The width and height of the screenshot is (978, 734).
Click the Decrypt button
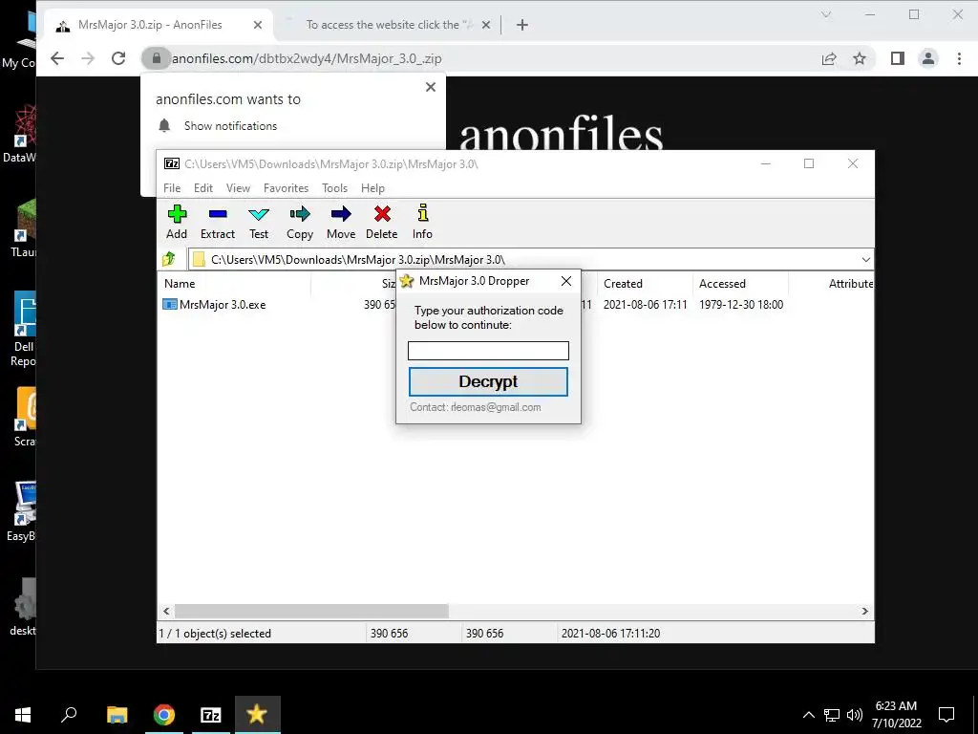tap(488, 381)
